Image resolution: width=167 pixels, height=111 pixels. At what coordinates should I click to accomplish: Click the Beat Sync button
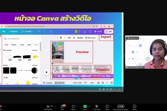pyautogui.click(x=90, y=38)
